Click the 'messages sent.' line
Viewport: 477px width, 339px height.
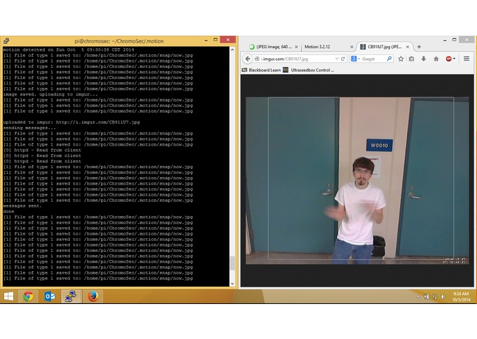tap(23, 206)
